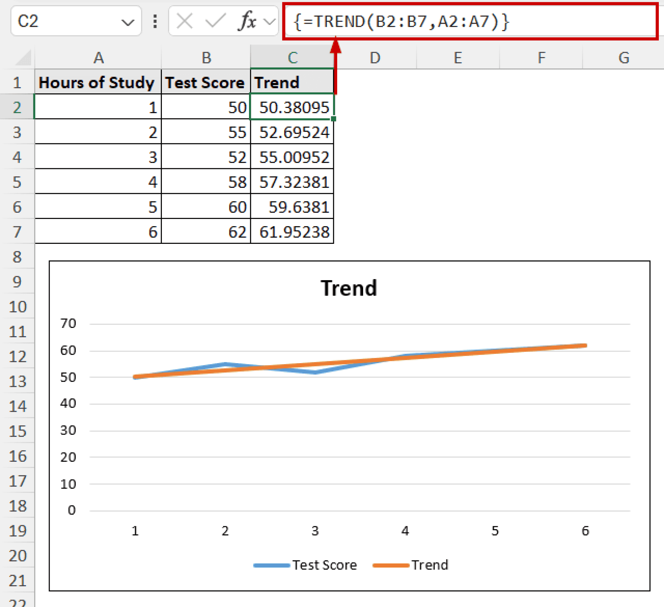Click the 'Test Score' header cell

[206, 82]
